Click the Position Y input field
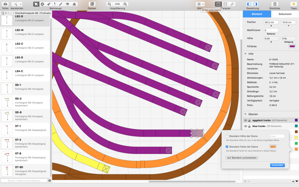 [x=289, y=22]
